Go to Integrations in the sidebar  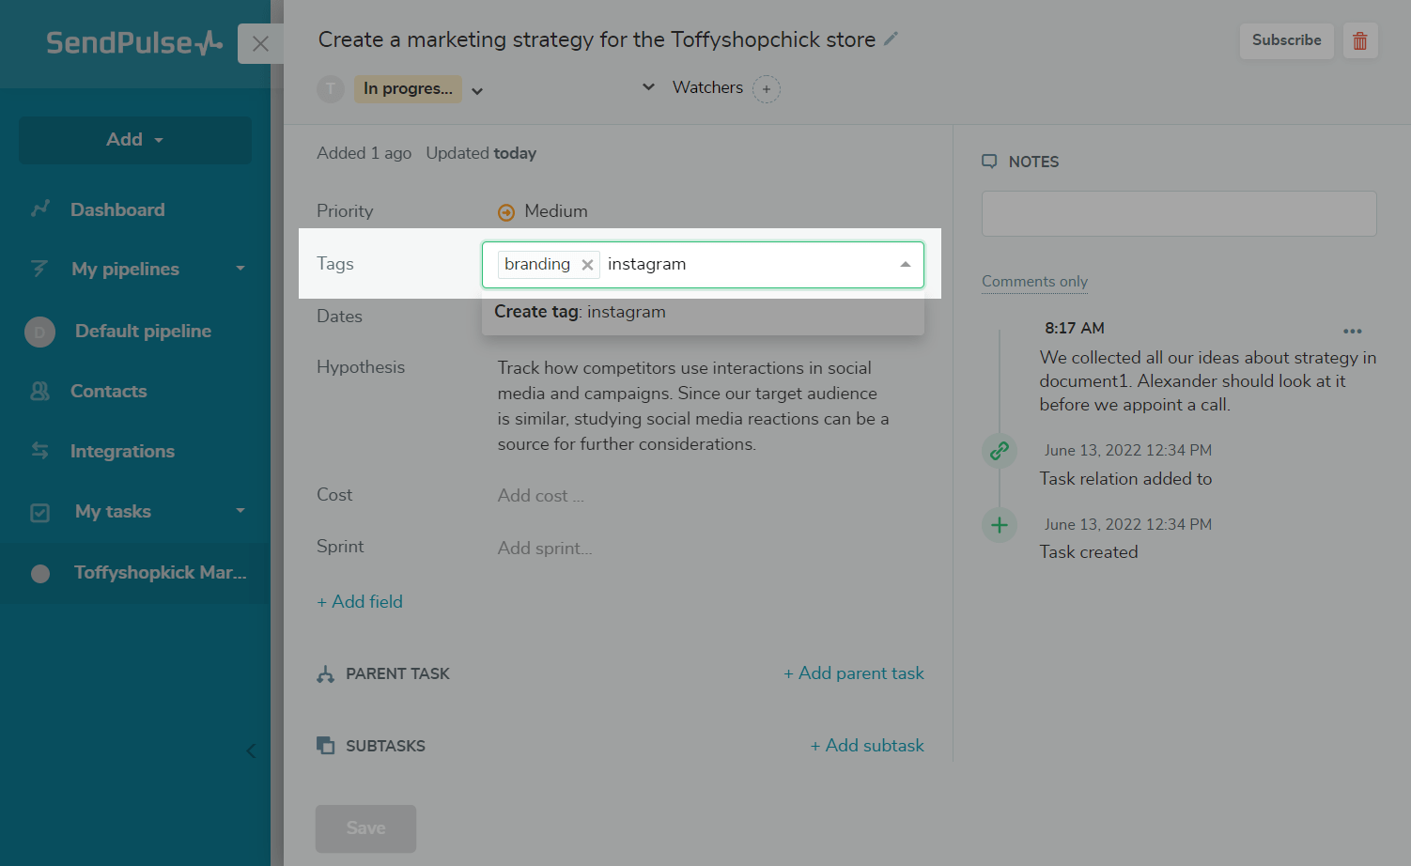(122, 451)
